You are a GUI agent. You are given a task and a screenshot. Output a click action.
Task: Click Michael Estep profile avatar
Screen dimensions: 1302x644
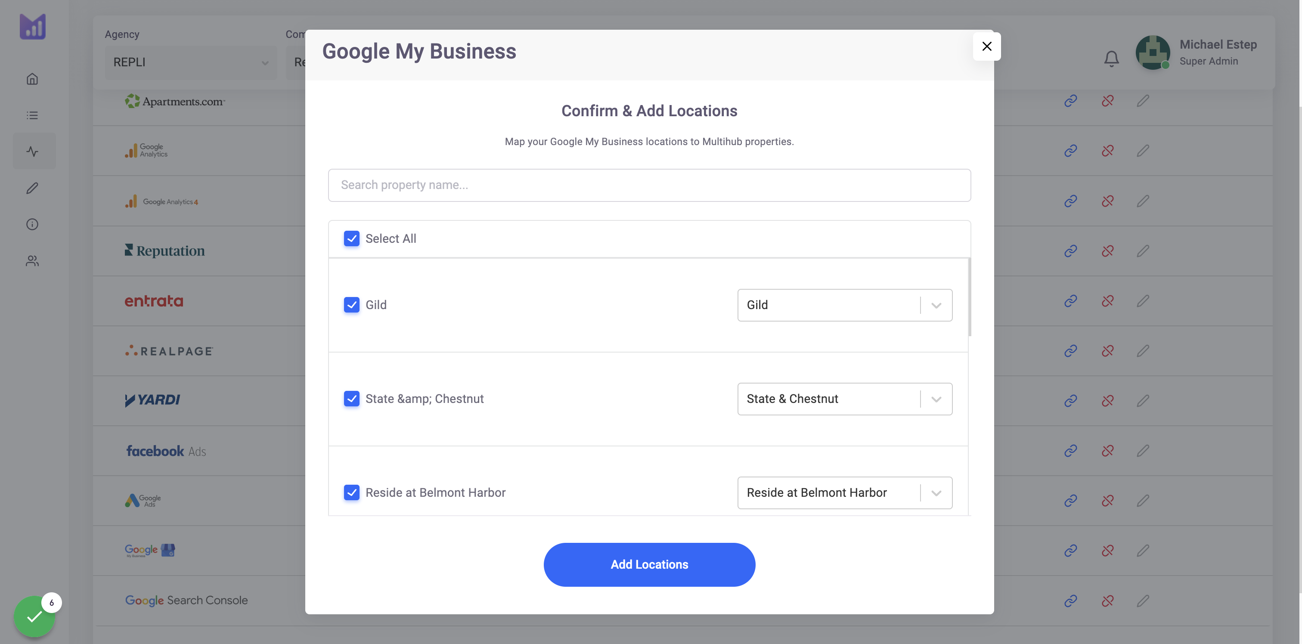(1153, 53)
